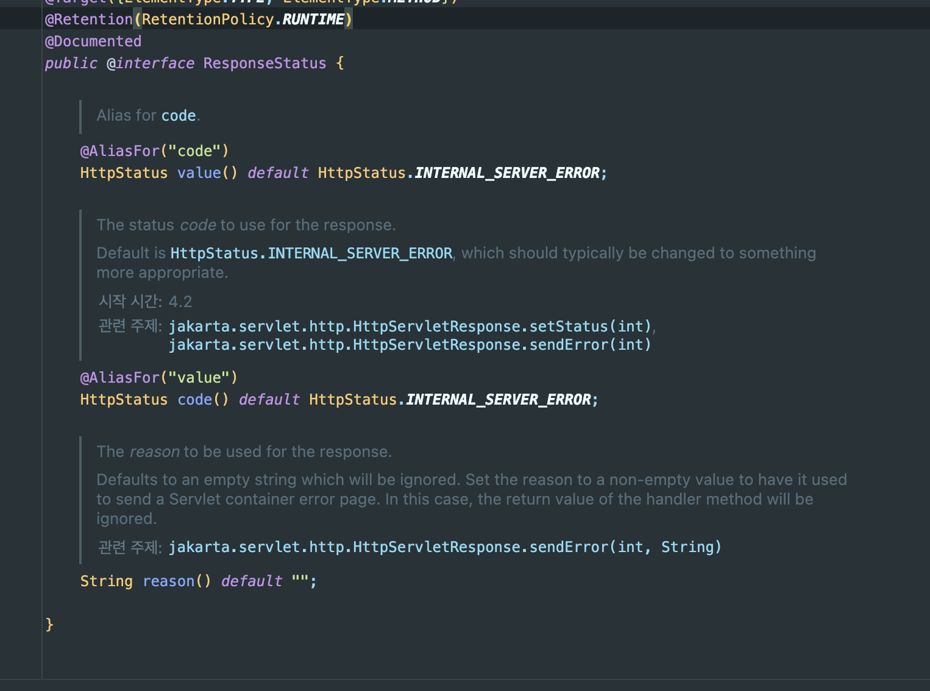
Task: Click the code() method name
Action: coord(195,400)
